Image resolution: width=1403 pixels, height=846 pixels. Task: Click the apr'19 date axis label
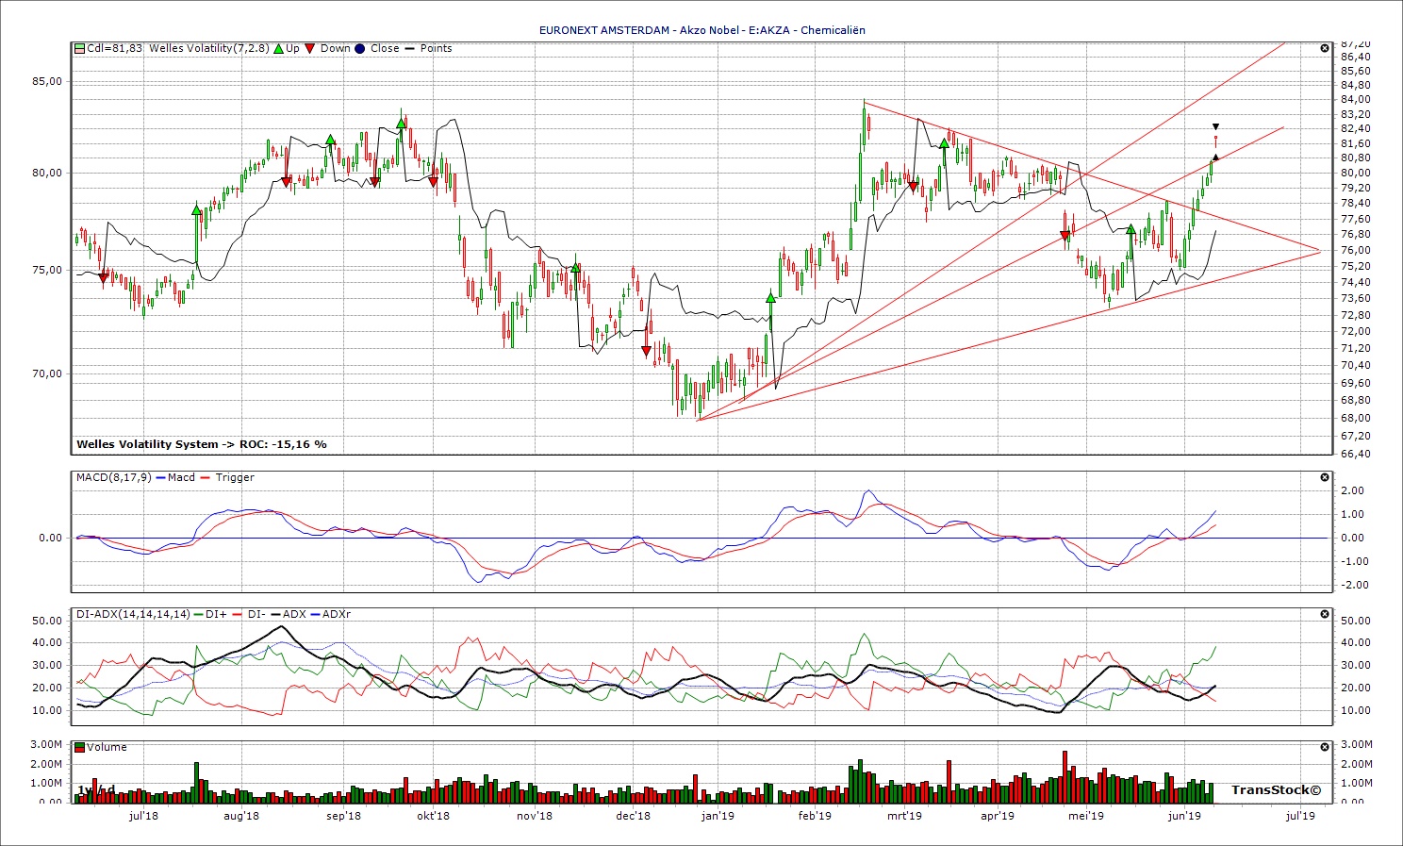coord(997,816)
